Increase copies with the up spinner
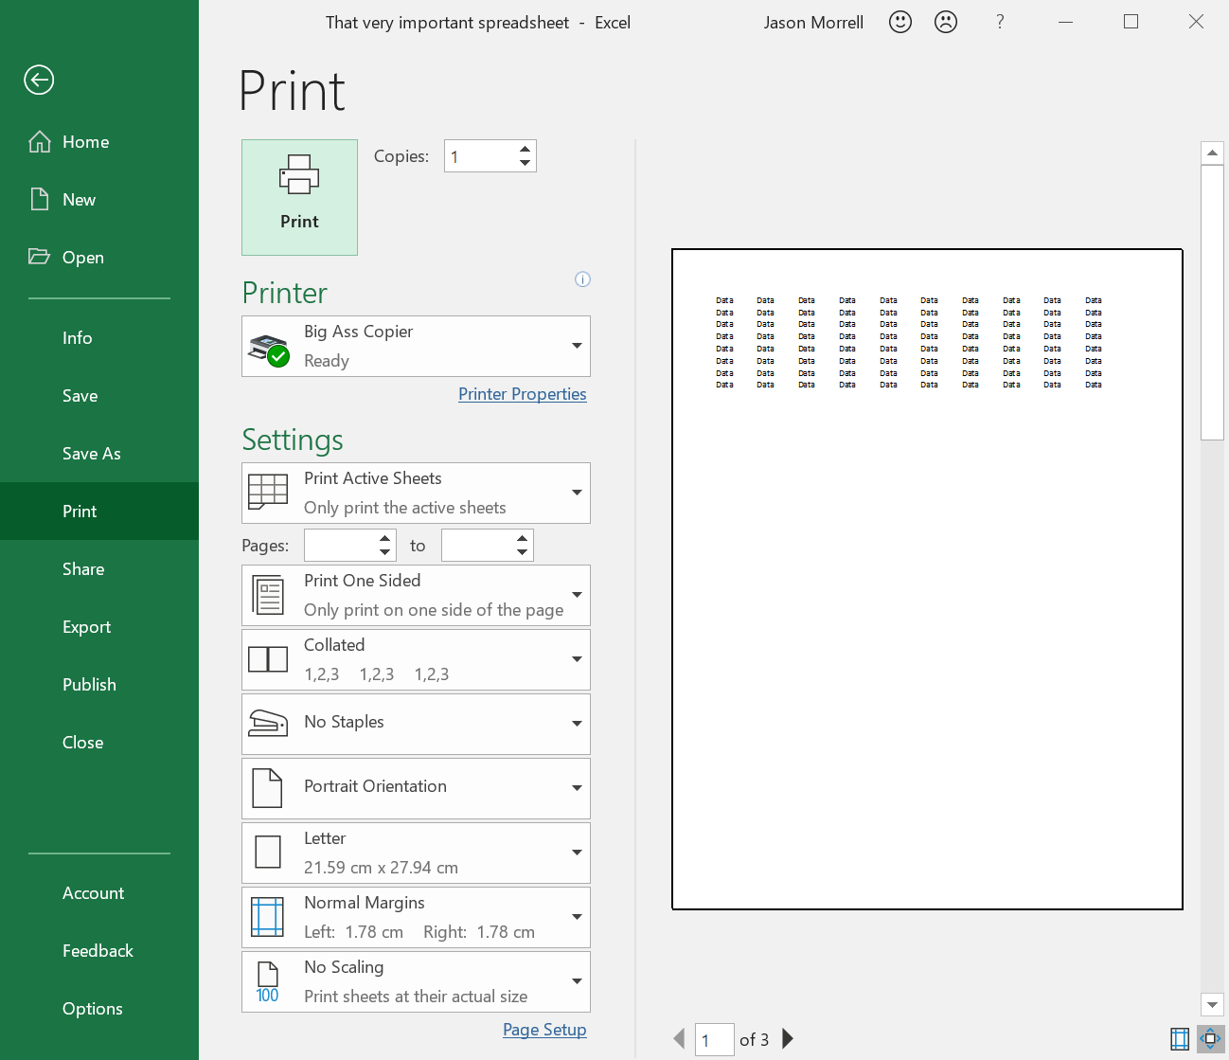This screenshot has width=1229, height=1060. tap(525, 149)
